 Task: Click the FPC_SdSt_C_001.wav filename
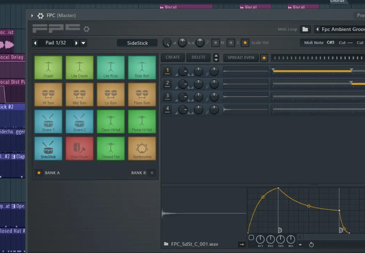194,244
